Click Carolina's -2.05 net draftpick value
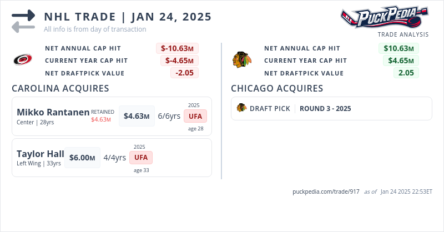Image resolution: width=444 pixels, height=232 pixels. (184, 73)
